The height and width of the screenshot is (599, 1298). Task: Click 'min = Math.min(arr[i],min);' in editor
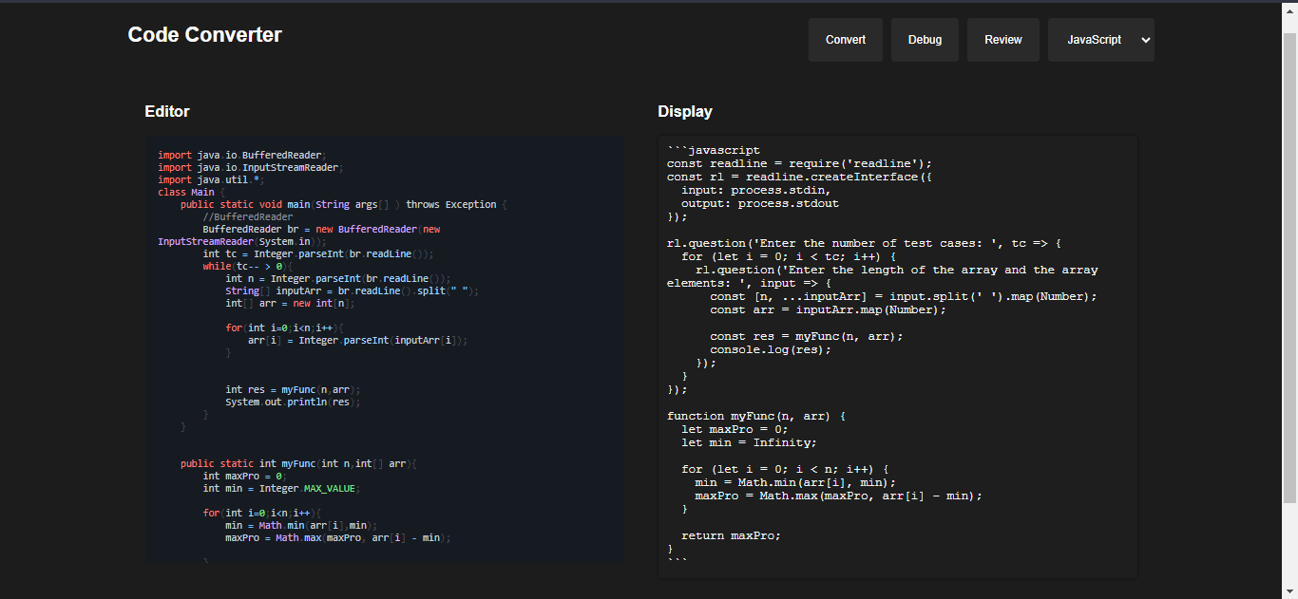pyautogui.click(x=301, y=525)
